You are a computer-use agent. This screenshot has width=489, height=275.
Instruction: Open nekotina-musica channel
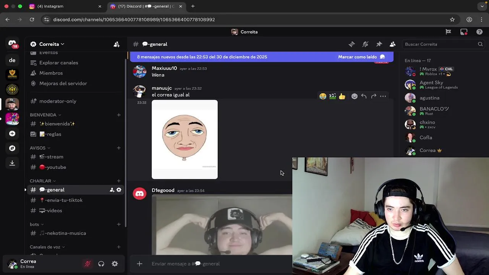coord(75,233)
